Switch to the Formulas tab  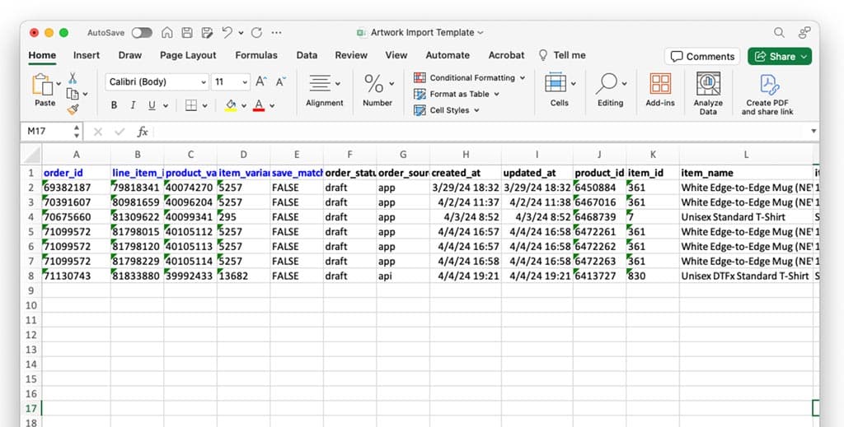pos(256,55)
